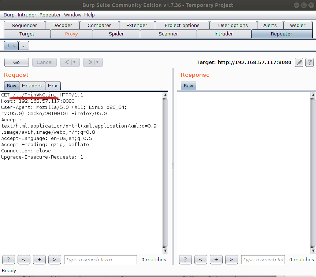Image resolution: width=316 pixels, height=277 pixels.
Task: Switch to the Wsdler tab
Action: (x=298, y=25)
